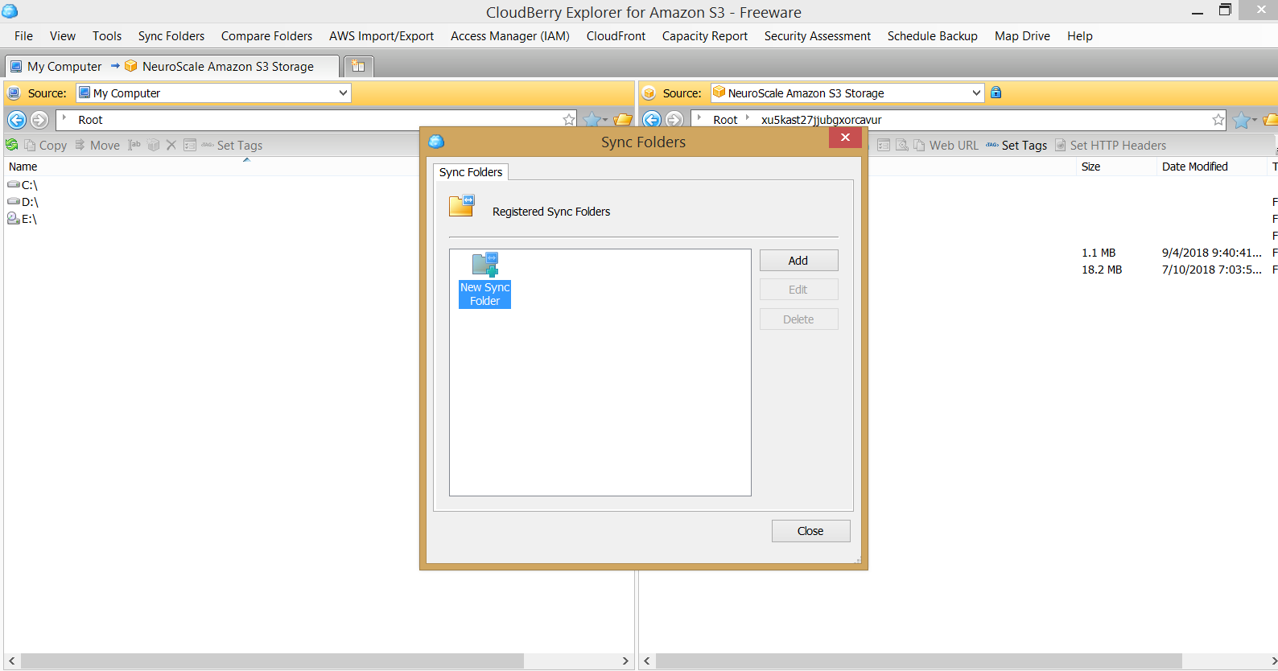Screen dimensions: 1278x671
Task: Expand the arrow before xu5kast27jjubgxorcavur
Action: [x=748, y=118]
